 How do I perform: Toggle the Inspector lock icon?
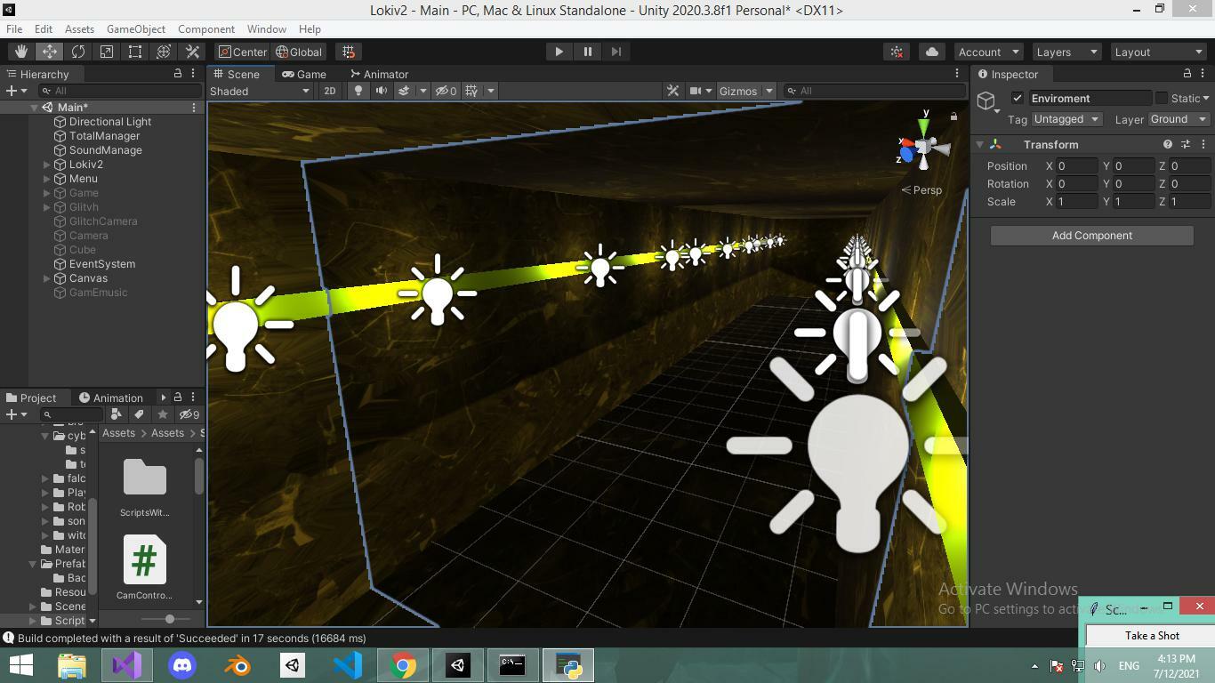click(1187, 74)
